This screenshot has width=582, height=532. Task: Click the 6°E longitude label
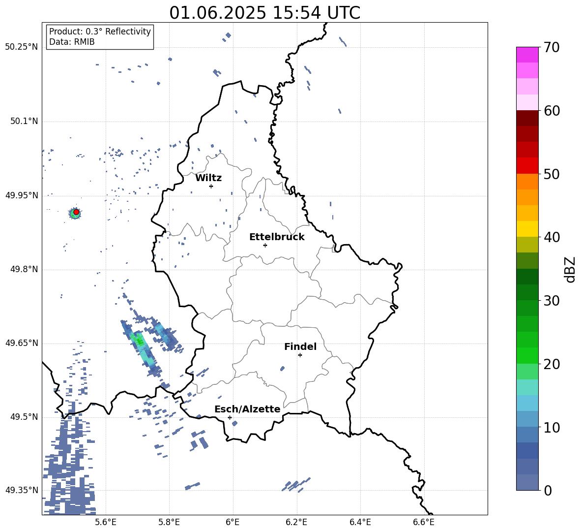coord(233,522)
